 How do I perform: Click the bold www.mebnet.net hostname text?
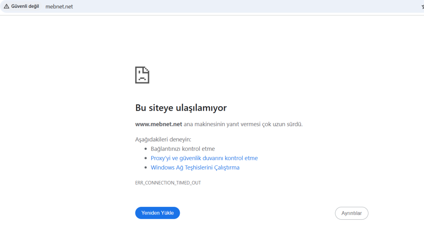pyautogui.click(x=159, y=124)
